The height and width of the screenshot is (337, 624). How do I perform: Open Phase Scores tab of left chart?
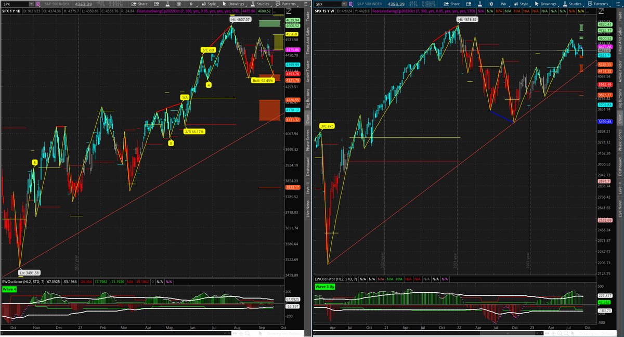(x=308, y=140)
